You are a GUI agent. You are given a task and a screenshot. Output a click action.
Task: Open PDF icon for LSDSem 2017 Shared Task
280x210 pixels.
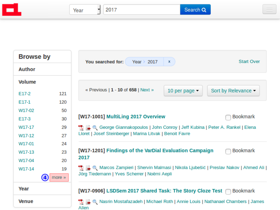click(x=81, y=202)
